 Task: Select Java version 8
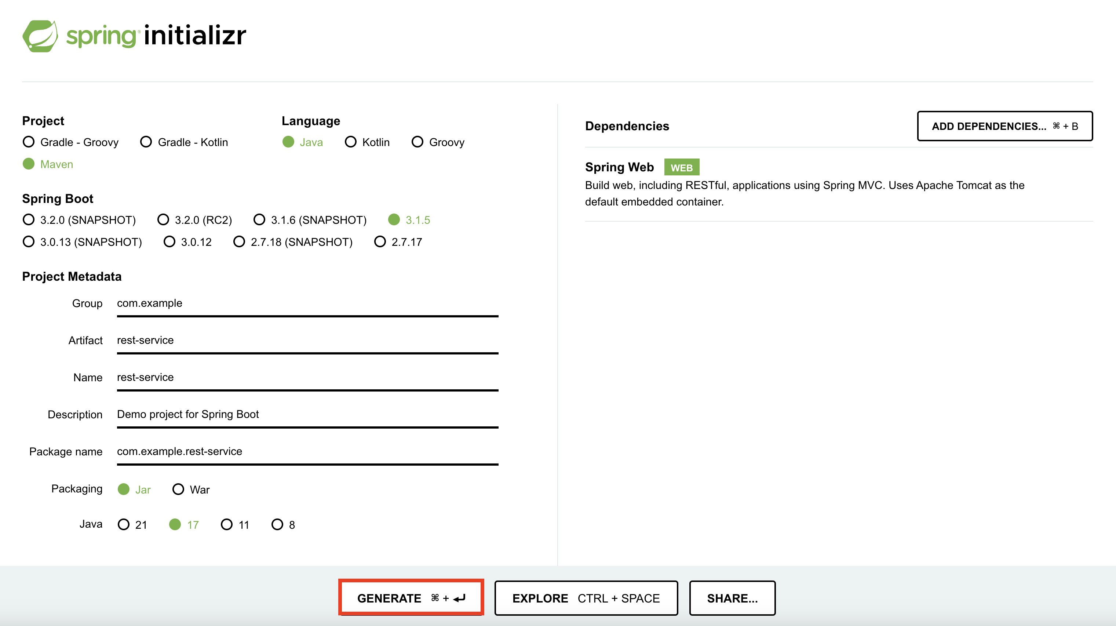pos(277,525)
